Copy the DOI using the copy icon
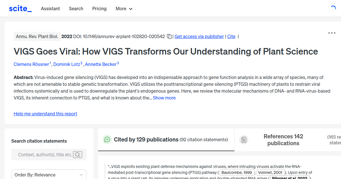The width and height of the screenshot is (341, 179). coord(169,36)
